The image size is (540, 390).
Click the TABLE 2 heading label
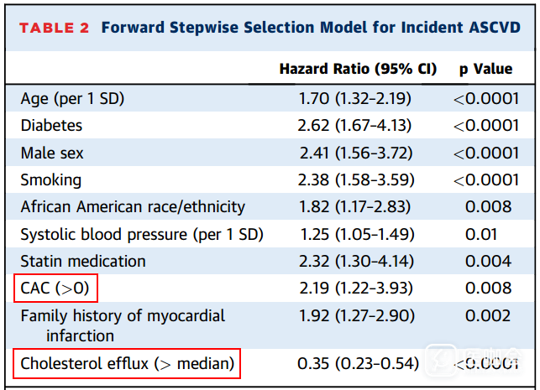pyautogui.click(x=54, y=27)
